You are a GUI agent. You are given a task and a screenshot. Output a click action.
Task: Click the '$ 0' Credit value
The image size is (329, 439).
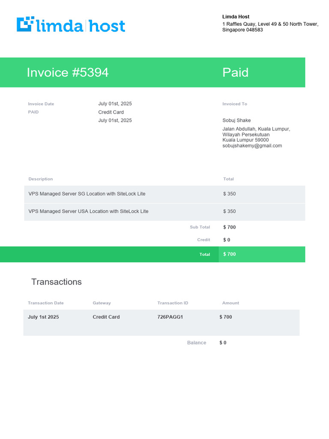point(227,240)
